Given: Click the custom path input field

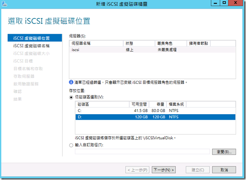Looking at the screenshot, I should pyautogui.click(x=142, y=152).
